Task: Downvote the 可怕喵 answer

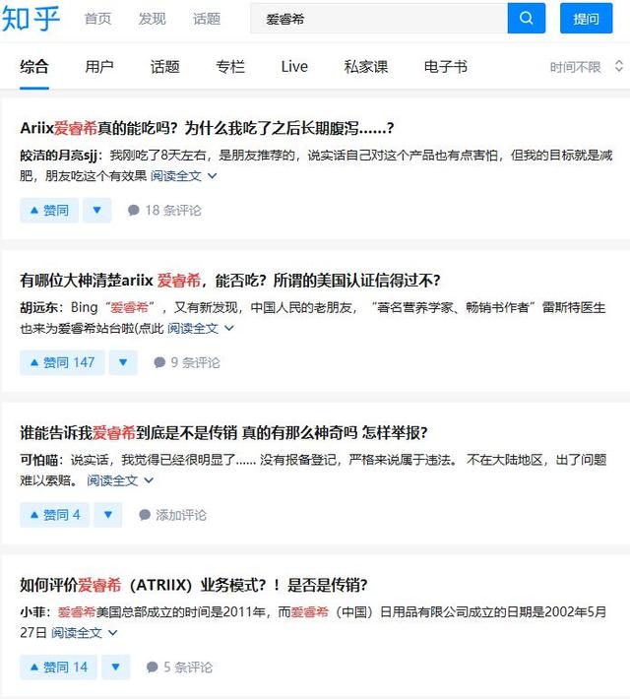Action: click(x=108, y=515)
